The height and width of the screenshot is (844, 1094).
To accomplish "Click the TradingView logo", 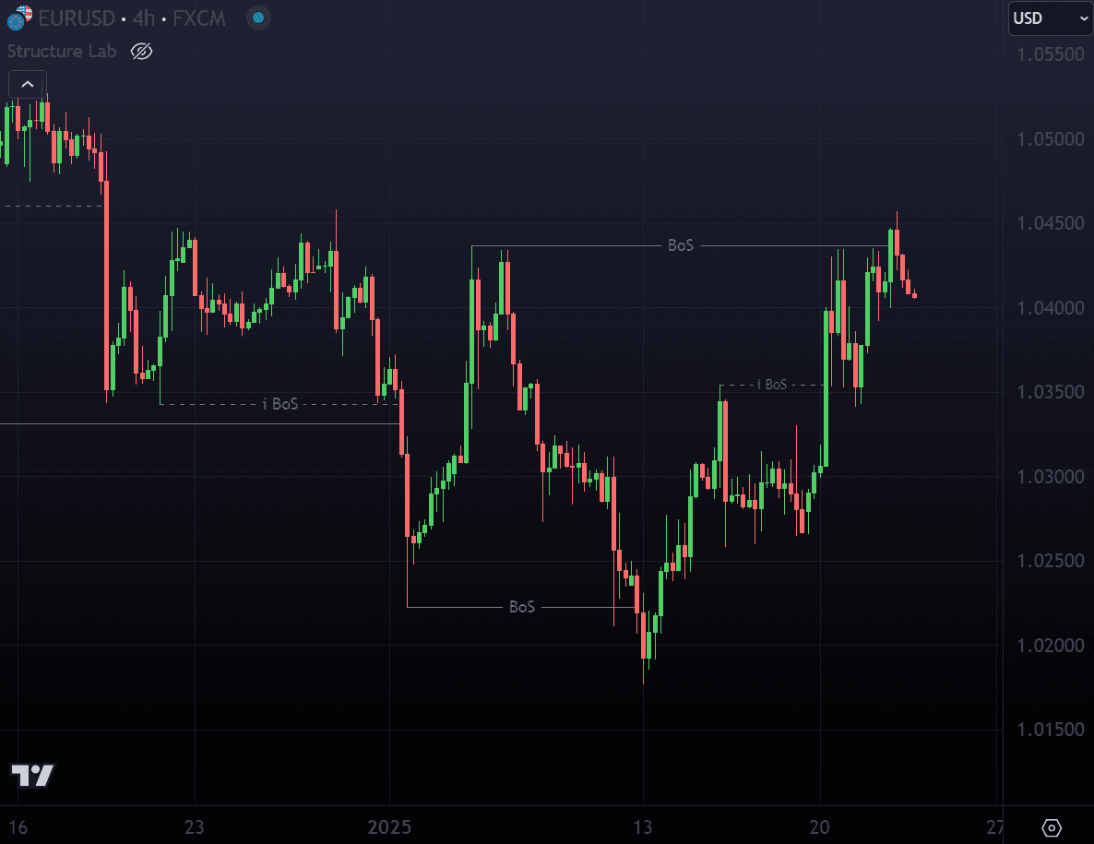I will tap(32, 775).
